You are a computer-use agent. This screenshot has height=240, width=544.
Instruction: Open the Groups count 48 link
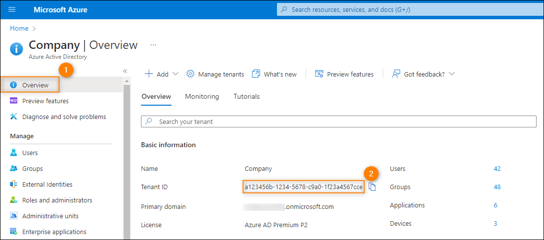pos(497,187)
